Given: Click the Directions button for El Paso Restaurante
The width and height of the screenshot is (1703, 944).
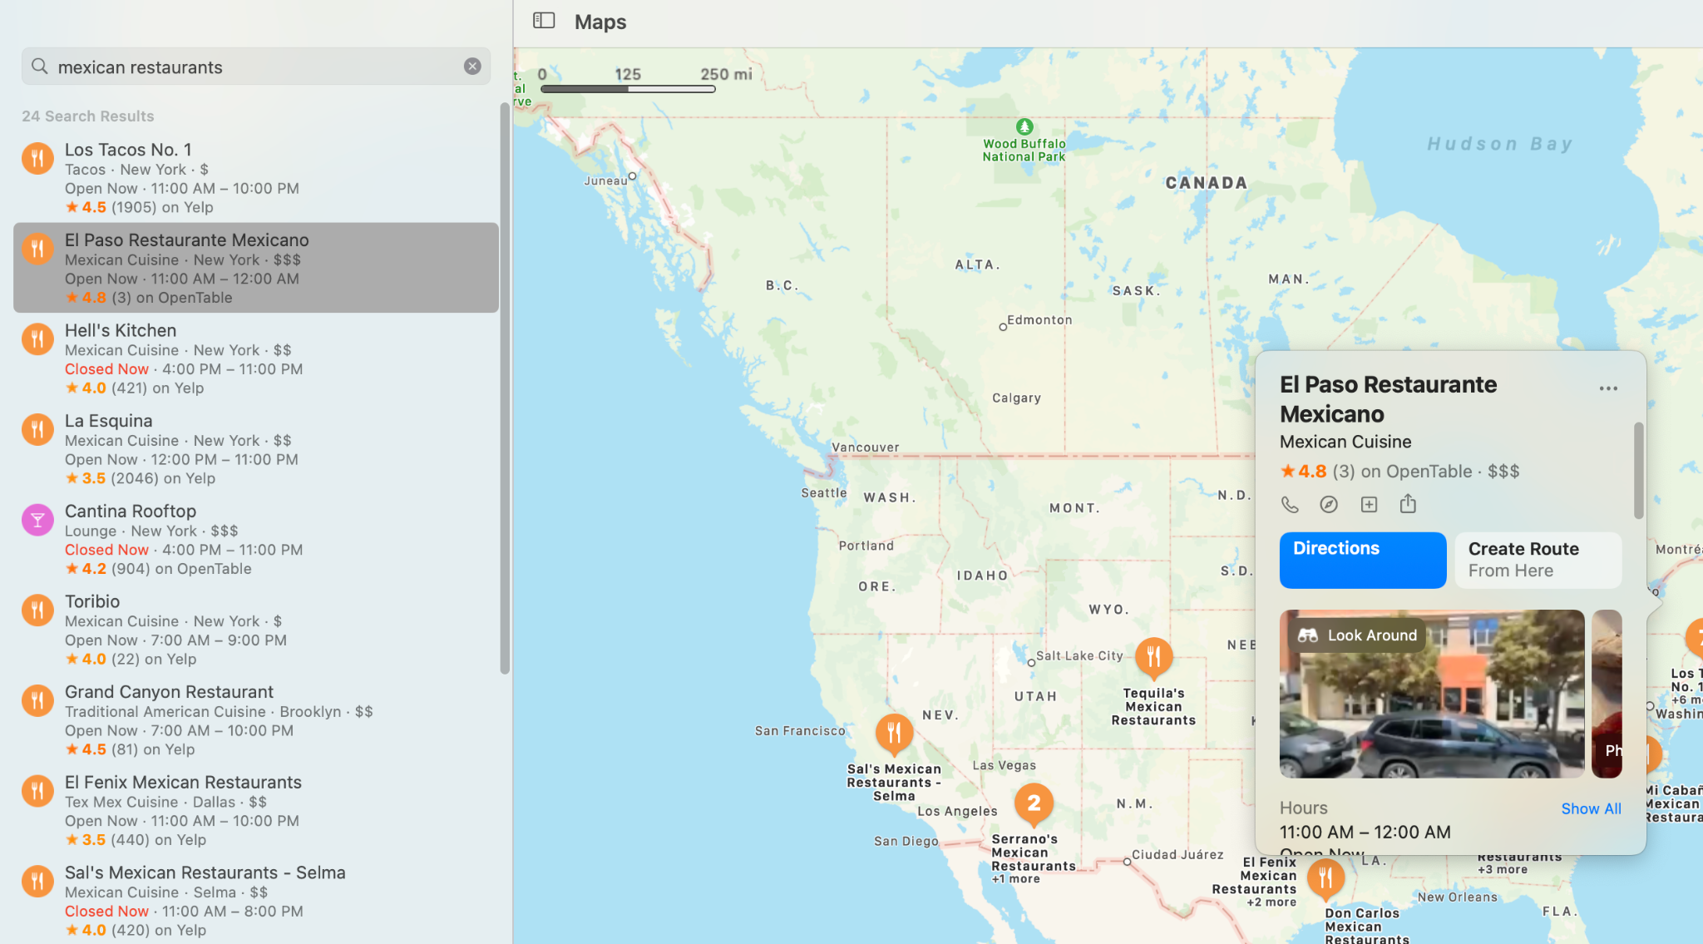Looking at the screenshot, I should pyautogui.click(x=1363, y=559).
